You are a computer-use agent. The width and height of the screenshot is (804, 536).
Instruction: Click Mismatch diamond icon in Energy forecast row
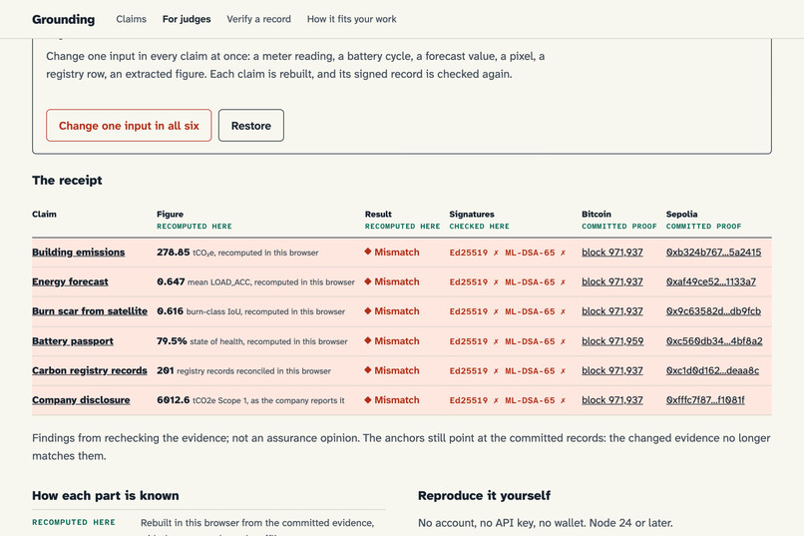(x=368, y=281)
